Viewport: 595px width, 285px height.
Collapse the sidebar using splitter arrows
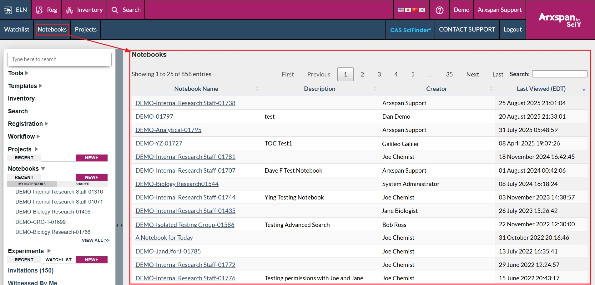119,225
